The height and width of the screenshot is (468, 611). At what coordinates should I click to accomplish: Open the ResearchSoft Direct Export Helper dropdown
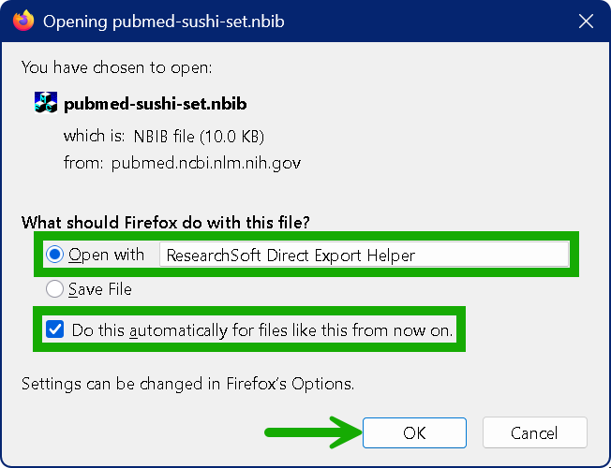pos(364,255)
